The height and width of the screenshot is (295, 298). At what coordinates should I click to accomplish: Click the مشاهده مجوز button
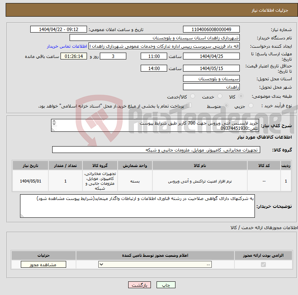pyautogui.click(x=43, y=264)
